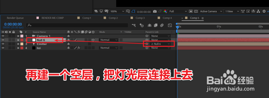This screenshot has width=269, height=98.
Task: Switch to Comp 2 tab
Action: 113,18
